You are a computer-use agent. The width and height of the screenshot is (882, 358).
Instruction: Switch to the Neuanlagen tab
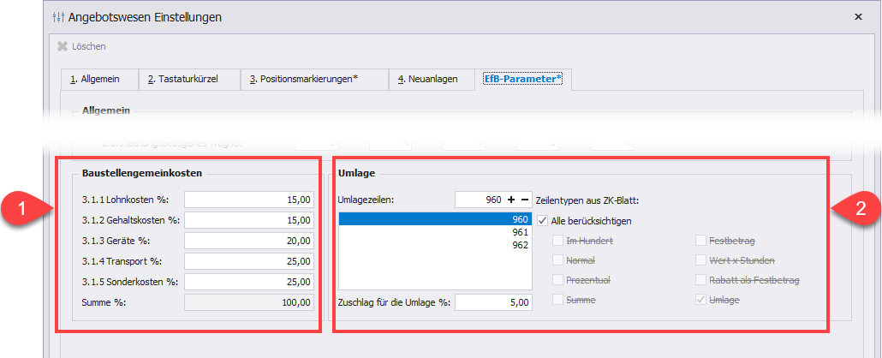pos(429,80)
